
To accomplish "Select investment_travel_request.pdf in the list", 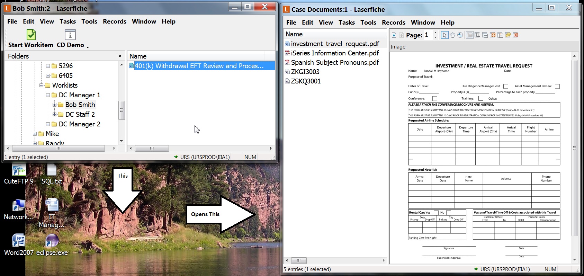I will pyautogui.click(x=335, y=44).
